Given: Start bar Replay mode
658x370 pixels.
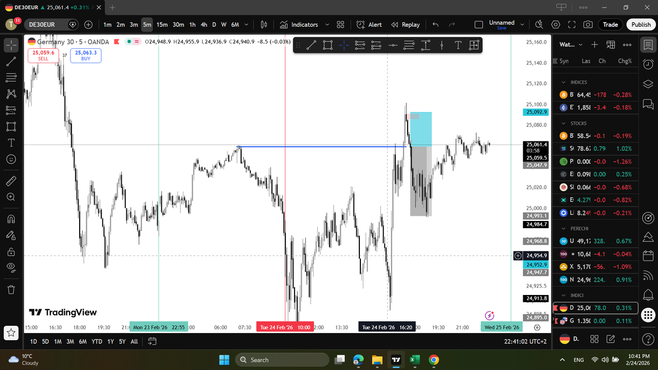Looking at the screenshot, I should [405, 25].
